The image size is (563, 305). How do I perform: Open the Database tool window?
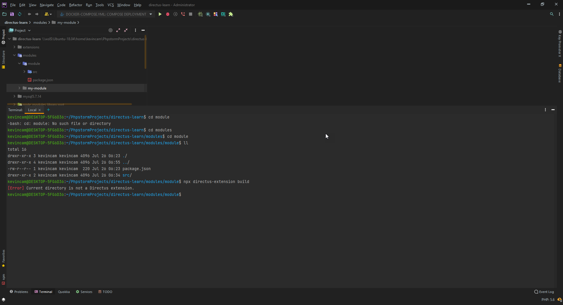(x=560, y=73)
